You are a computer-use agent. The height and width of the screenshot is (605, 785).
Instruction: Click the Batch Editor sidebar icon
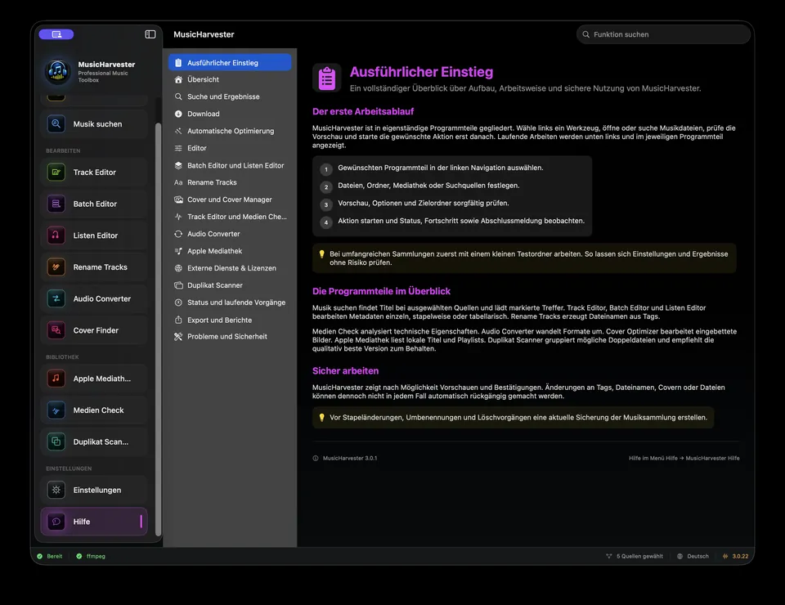(x=56, y=204)
